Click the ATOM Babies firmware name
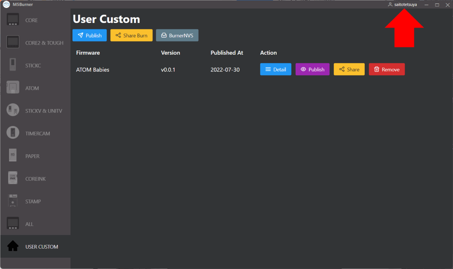 tap(92, 69)
